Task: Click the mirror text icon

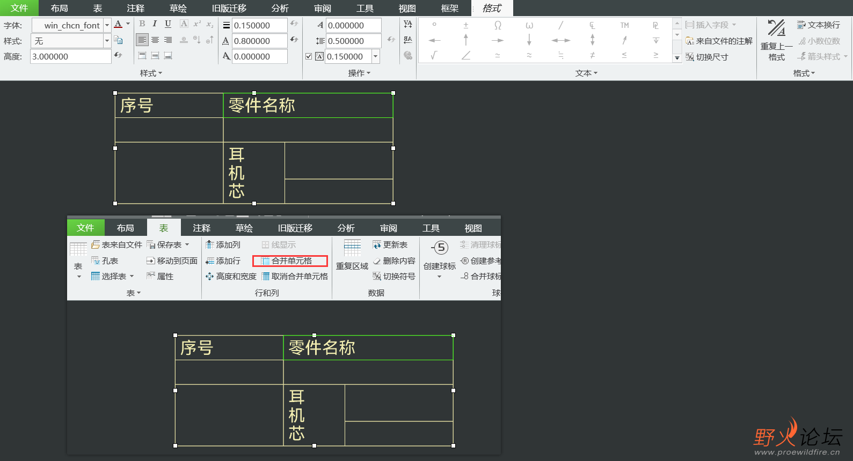Action: (408, 40)
